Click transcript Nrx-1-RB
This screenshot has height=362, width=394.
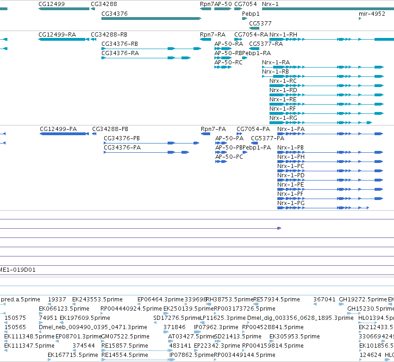(x=323, y=76)
